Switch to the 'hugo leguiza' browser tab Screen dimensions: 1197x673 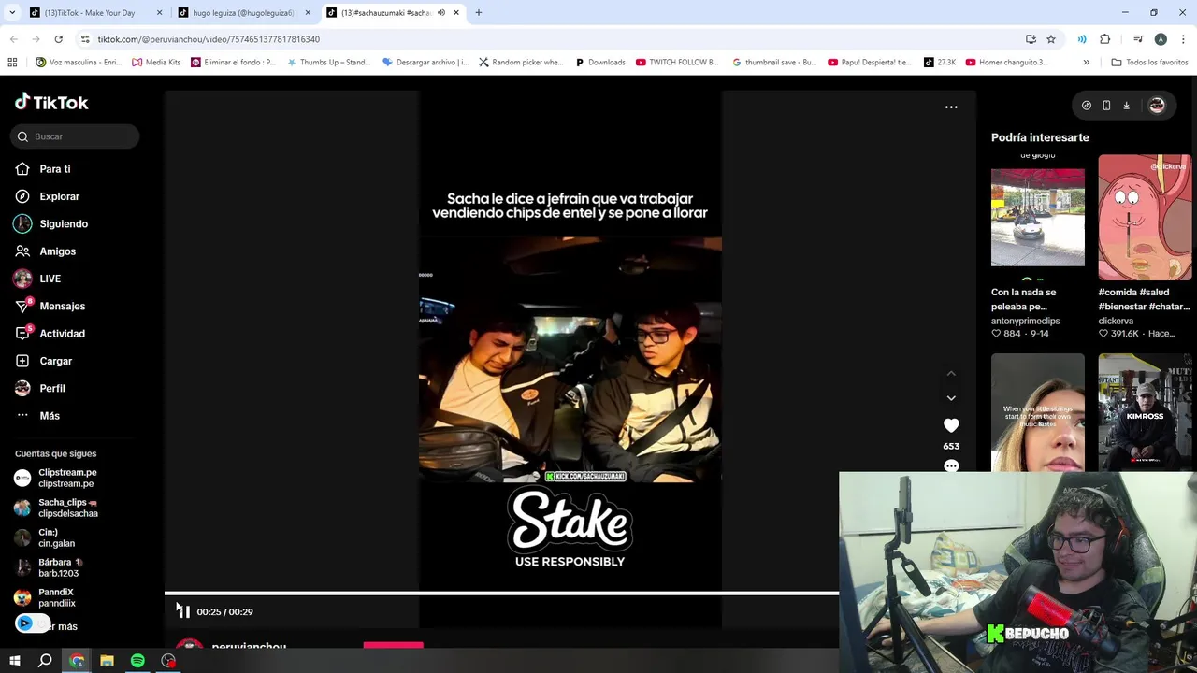coord(243,13)
